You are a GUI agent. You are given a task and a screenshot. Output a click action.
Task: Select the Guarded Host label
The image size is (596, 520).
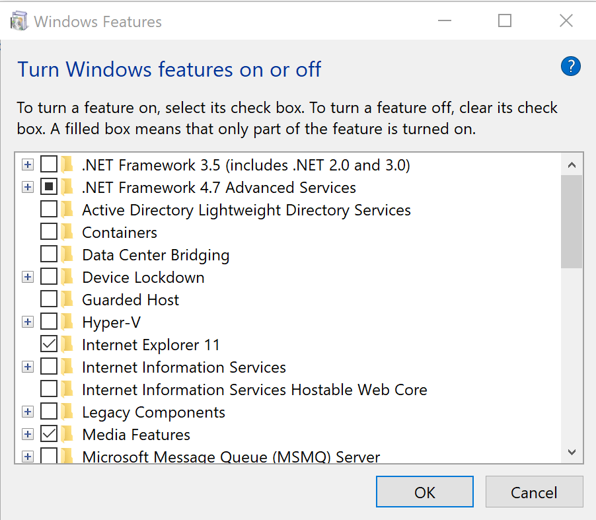coord(130,300)
